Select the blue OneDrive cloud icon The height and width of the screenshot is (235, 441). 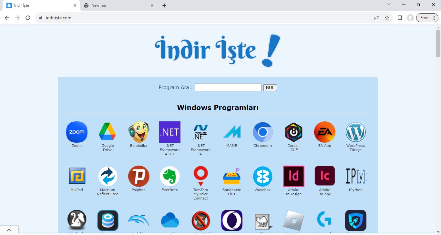coord(170,220)
